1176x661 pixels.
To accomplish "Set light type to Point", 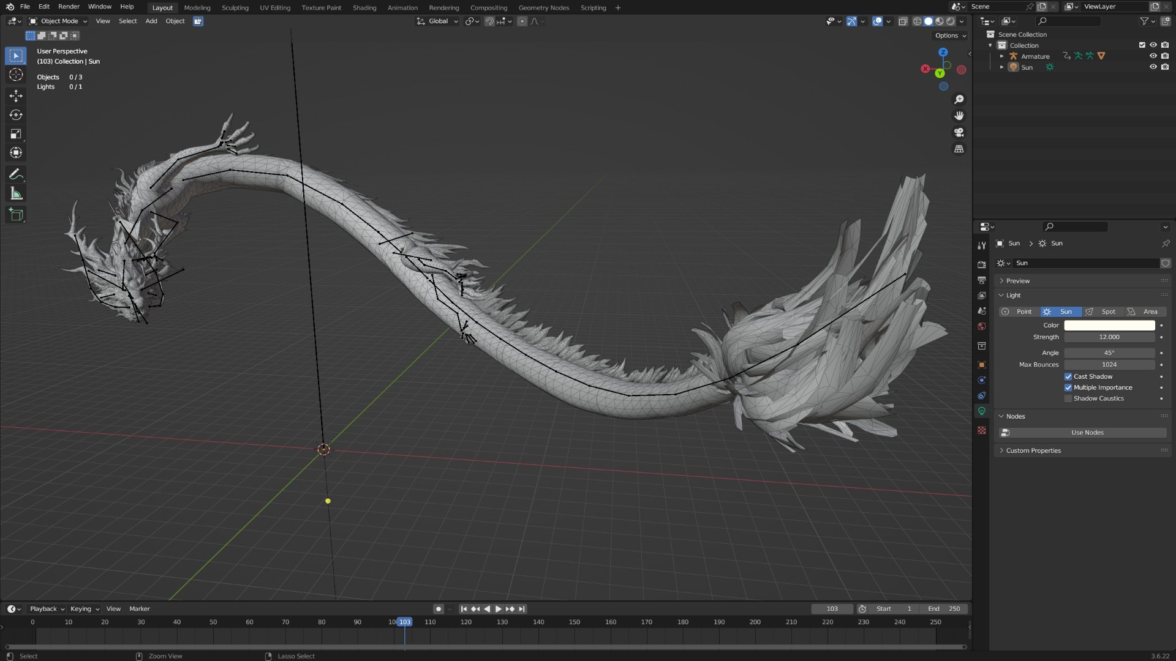I will [1019, 312].
